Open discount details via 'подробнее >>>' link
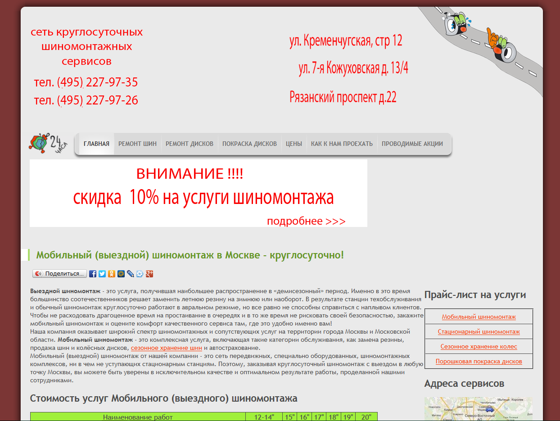Viewport: 560px width, 421px height. coord(307,221)
